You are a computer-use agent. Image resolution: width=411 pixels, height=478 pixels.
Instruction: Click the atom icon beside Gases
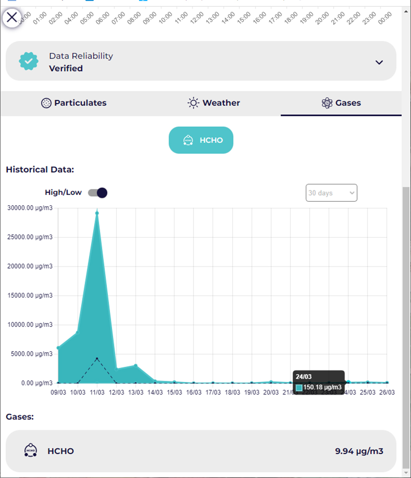coord(327,103)
